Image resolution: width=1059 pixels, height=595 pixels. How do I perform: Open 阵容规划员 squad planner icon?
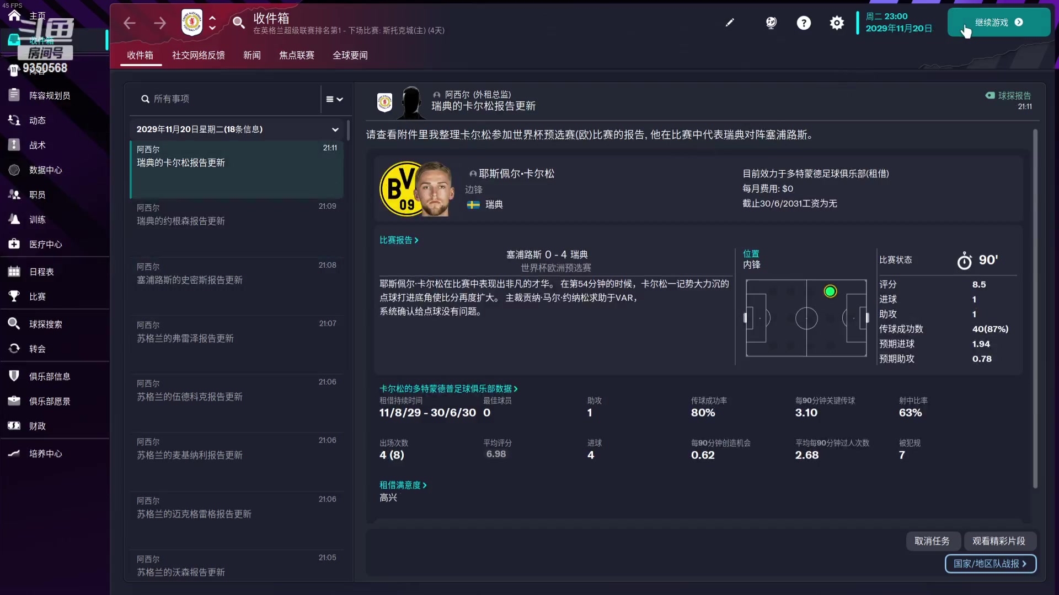point(14,95)
